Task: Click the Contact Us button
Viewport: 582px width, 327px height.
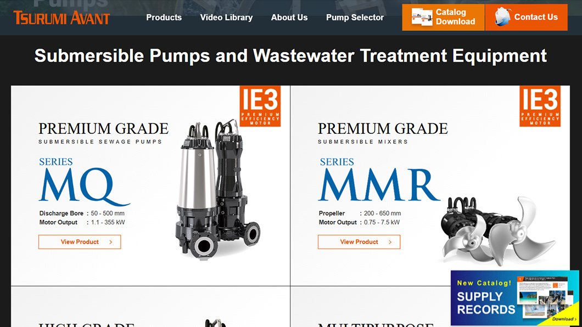Action: coord(527,18)
